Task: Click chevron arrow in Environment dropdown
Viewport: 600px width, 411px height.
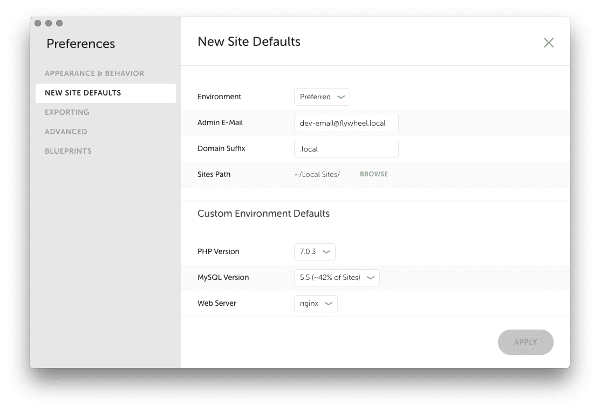Action: (x=341, y=97)
